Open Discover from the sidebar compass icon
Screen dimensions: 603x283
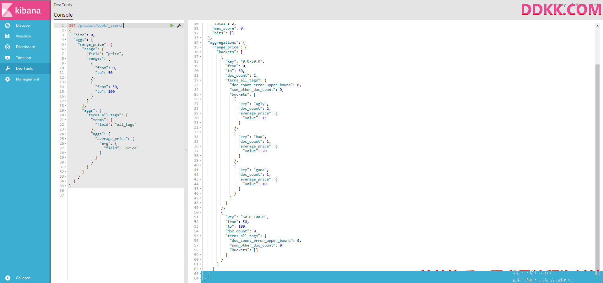(x=8, y=25)
